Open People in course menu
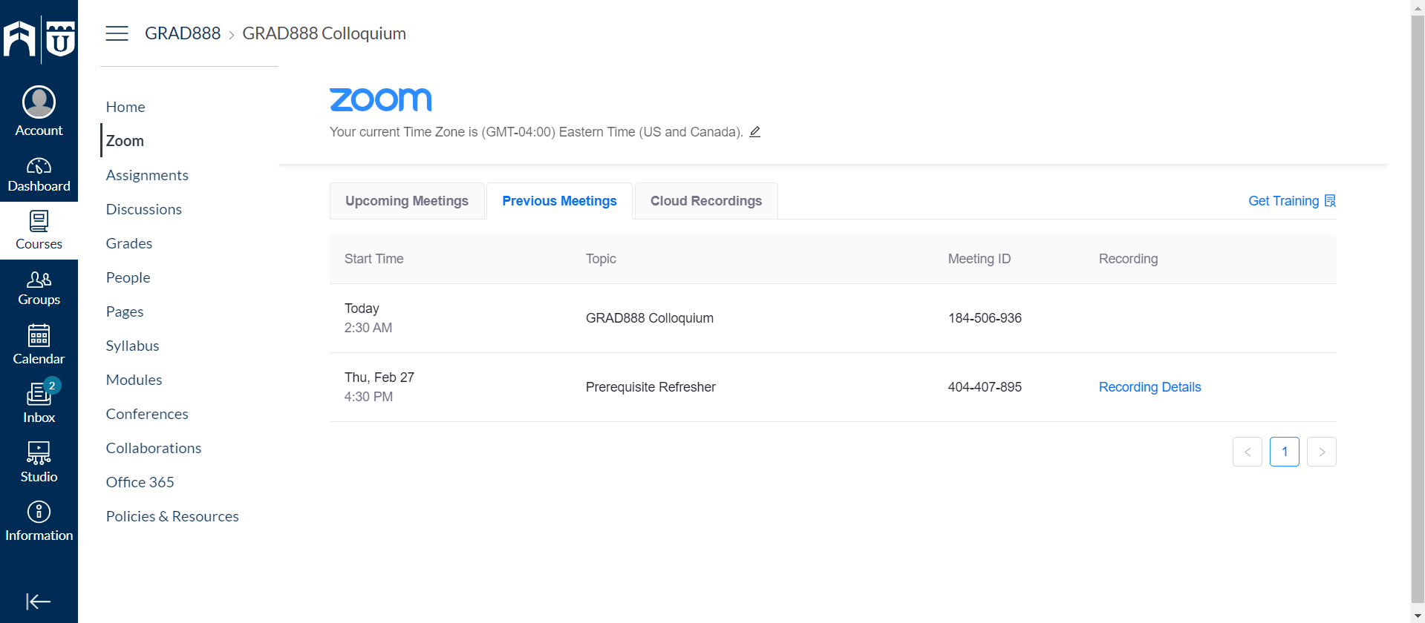Image resolution: width=1425 pixels, height=623 pixels. (x=128, y=277)
